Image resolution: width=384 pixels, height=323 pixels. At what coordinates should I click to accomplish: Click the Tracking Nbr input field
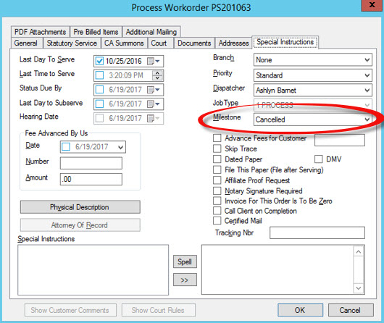[317, 232]
